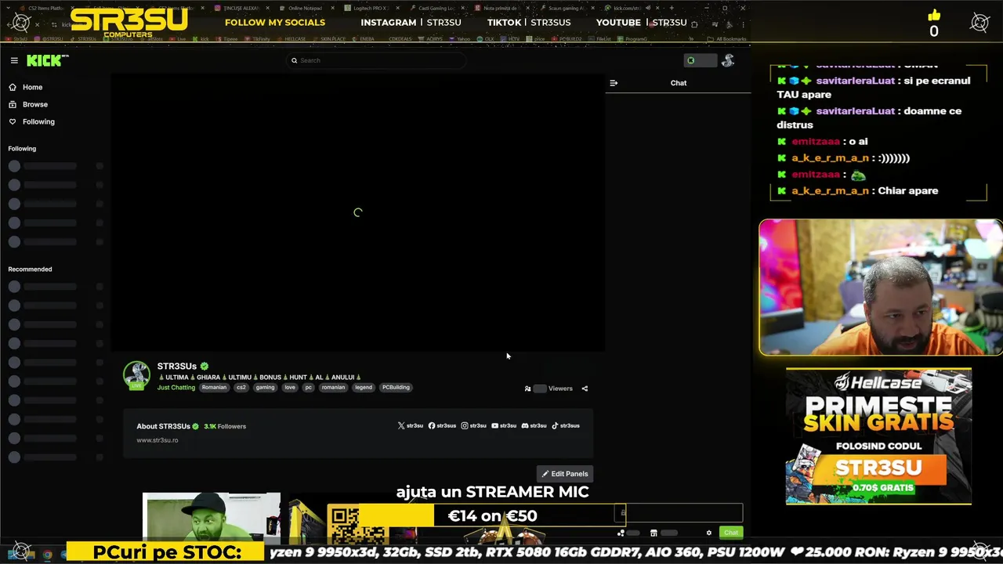
Task: Open chat settings gear icon
Action: [709, 533]
